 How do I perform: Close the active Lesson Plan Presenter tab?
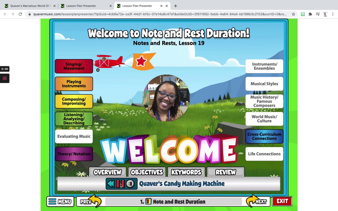(167, 6)
